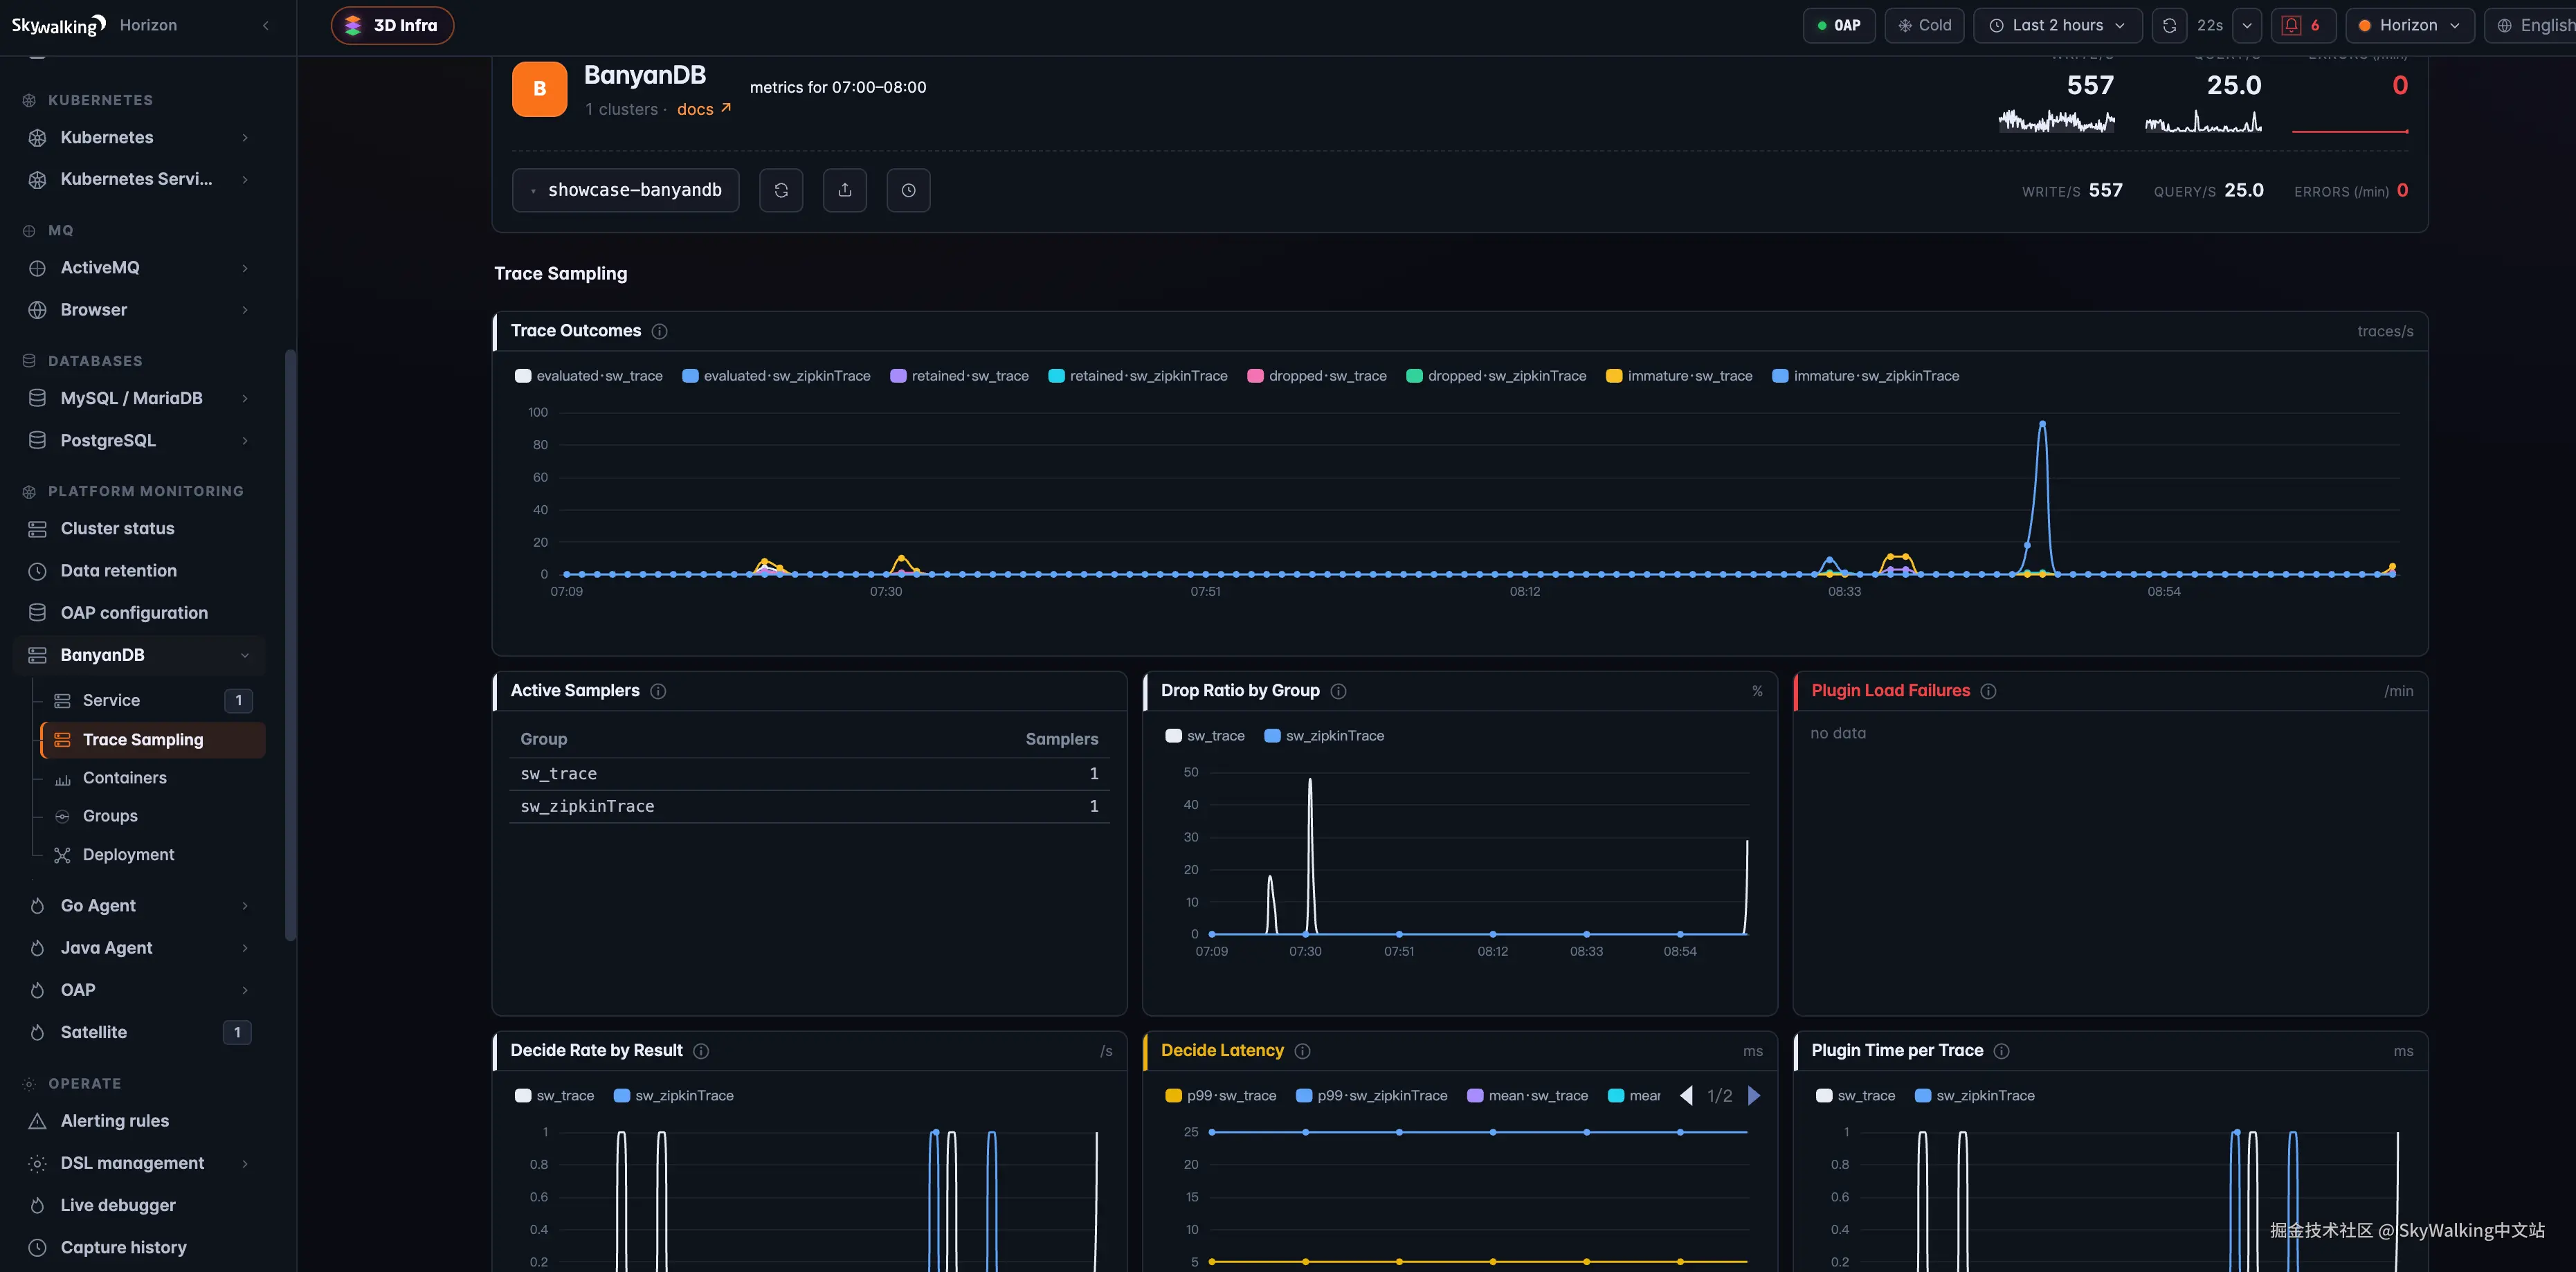Viewport: 2576px width, 1272px height.
Task: Collapse the sidebar with the chevron
Action: (265, 25)
